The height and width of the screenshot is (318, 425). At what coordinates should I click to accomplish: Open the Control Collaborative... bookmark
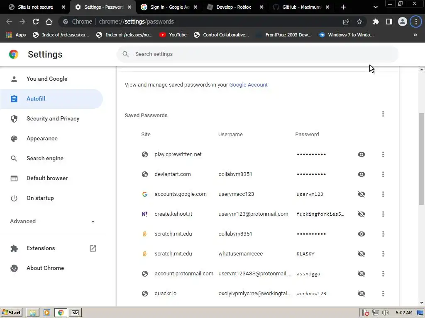(x=221, y=35)
